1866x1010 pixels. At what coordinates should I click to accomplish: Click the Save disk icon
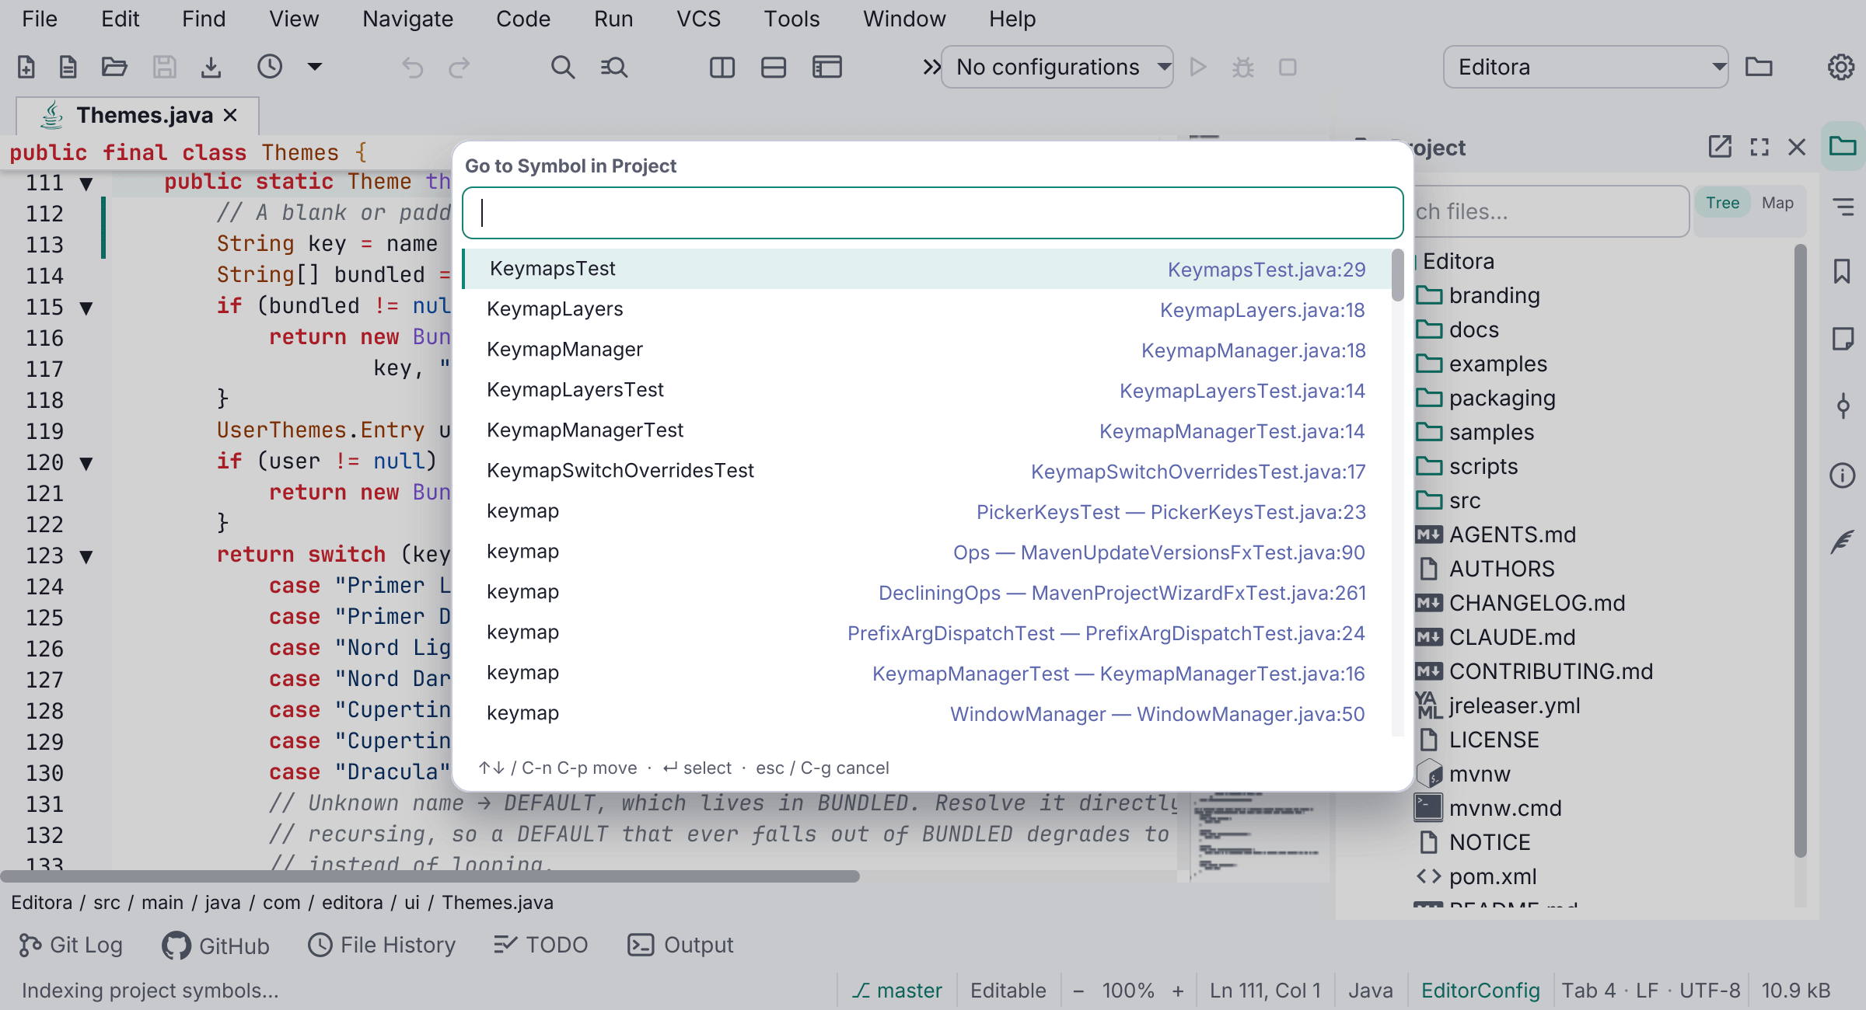pos(164,68)
